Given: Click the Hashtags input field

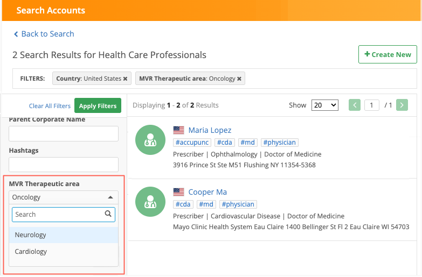Looking at the screenshot, I should tap(64, 165).
